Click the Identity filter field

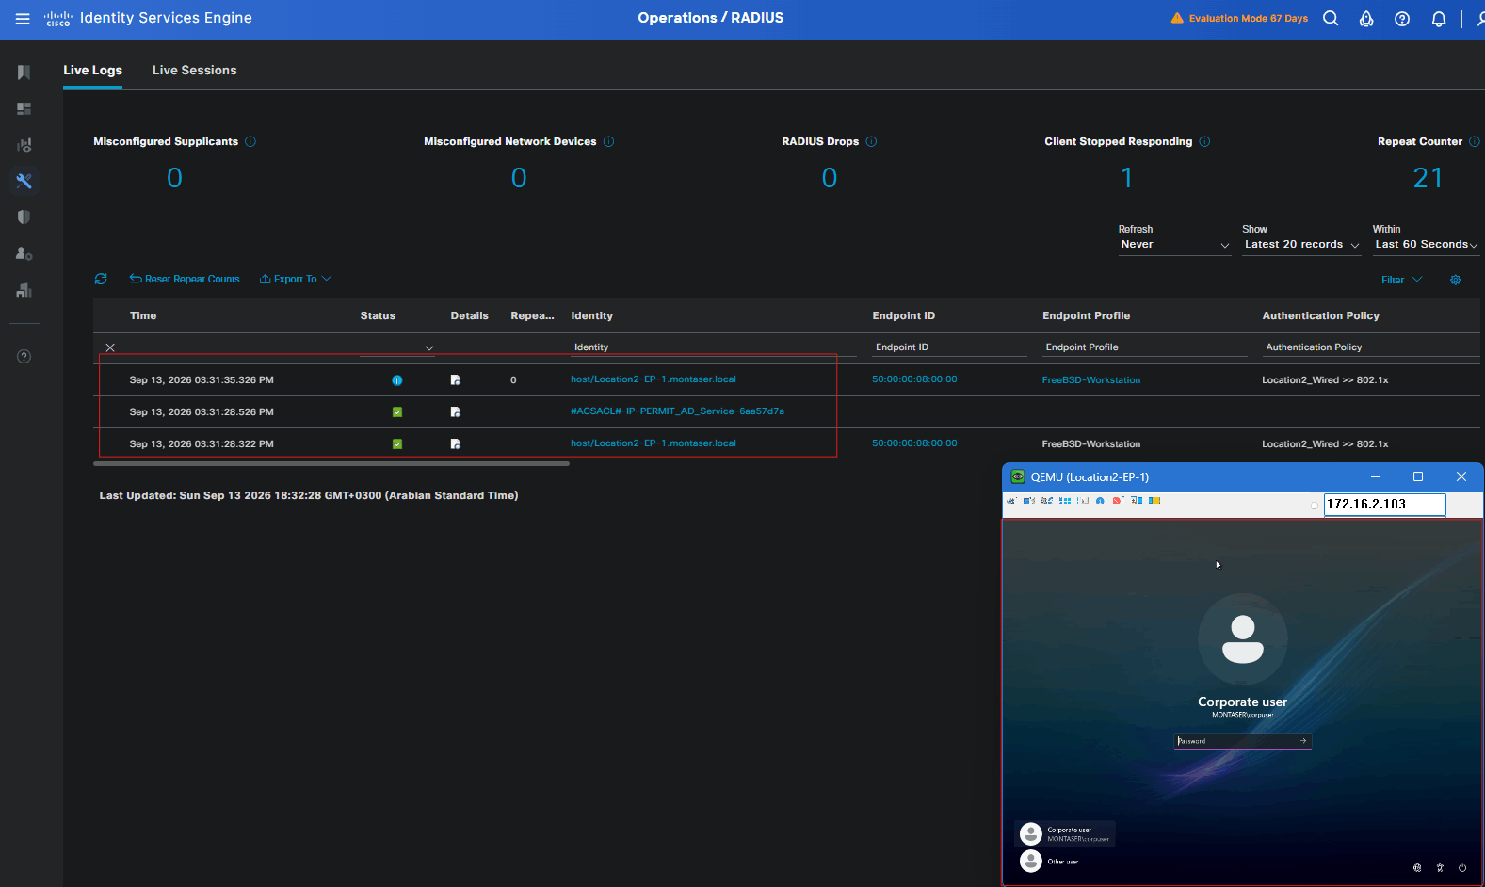point(714,347)
